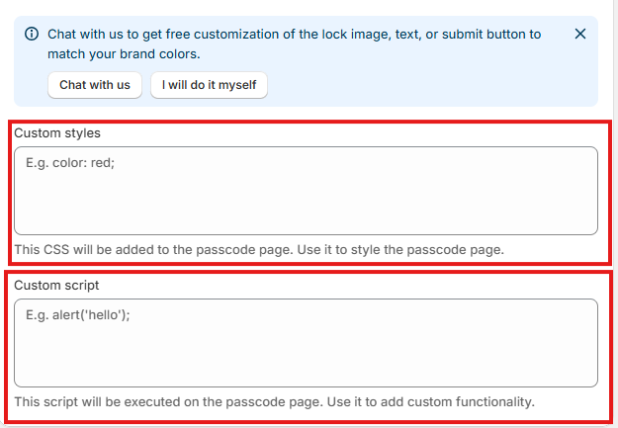
Task: Focus the Custom script text area
Action: 306,343
